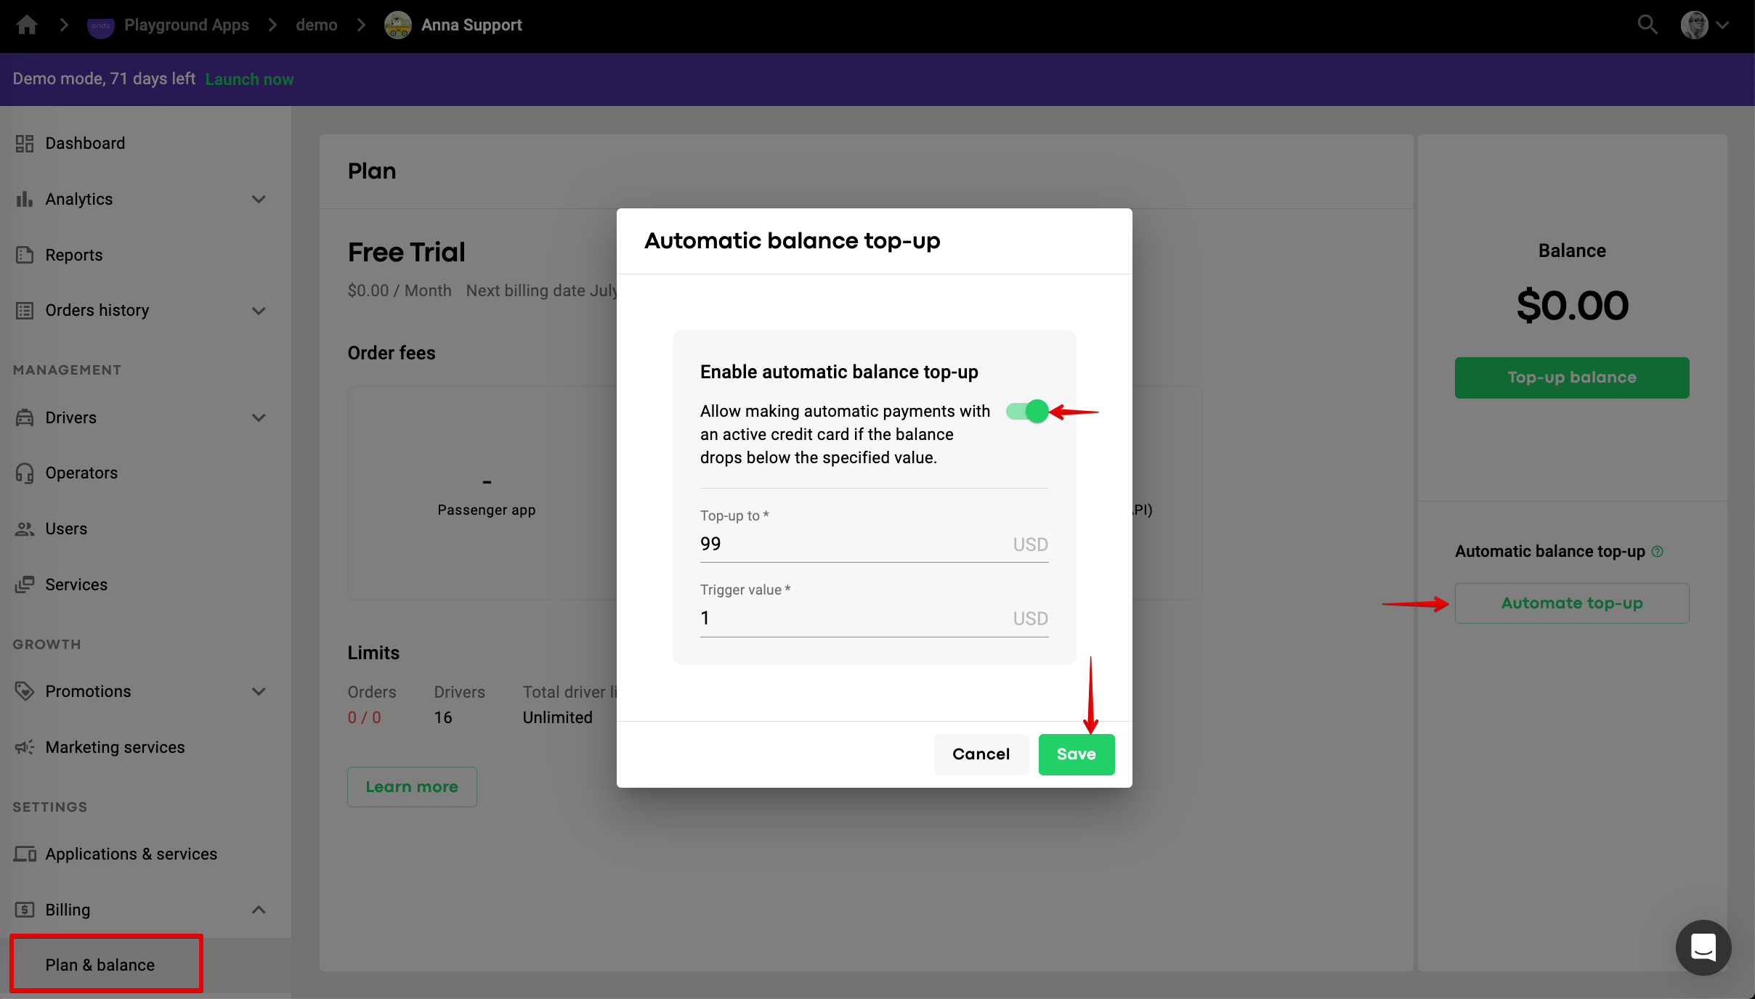Screen dimensions: 1755x999
Task: Click the Marketing services megaphone icon
Action: (25, 747)
